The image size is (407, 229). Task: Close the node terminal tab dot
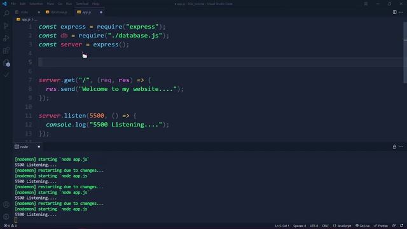[x=39, y=147]
